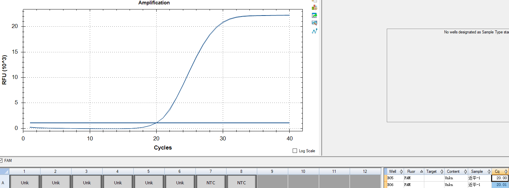The image size is (509, 188).
Task: Click sample name cell in B05 row
Action: (480, 178)
